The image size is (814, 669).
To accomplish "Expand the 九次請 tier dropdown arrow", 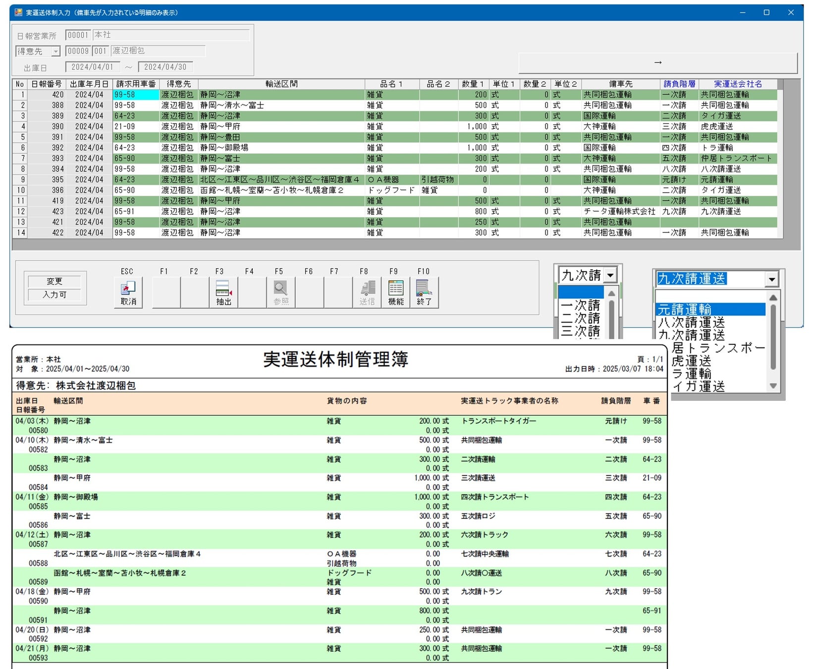I will [x=610, y=275].
